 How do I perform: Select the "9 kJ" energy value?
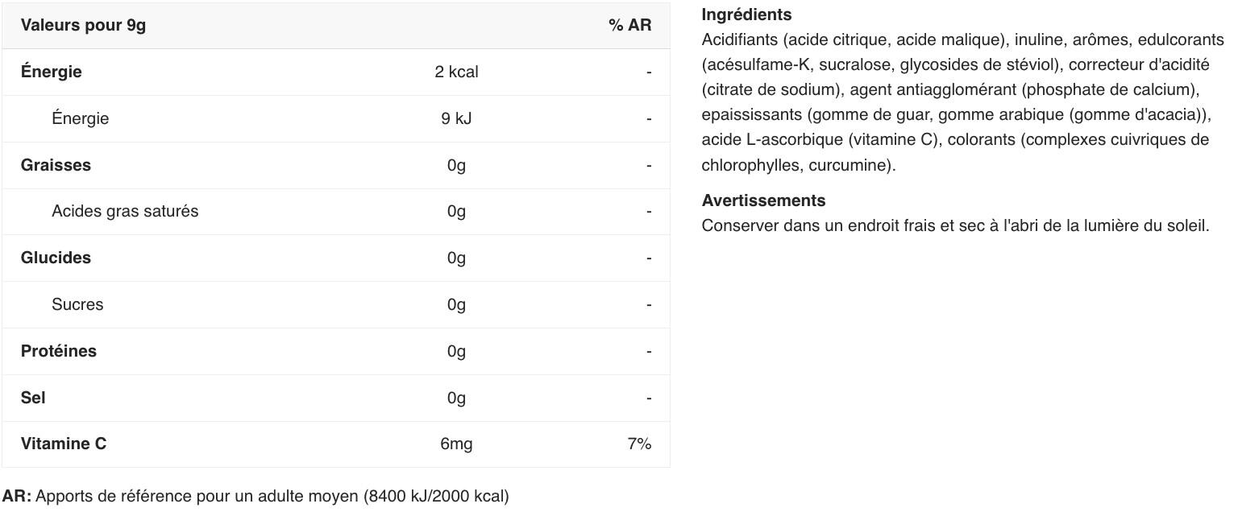point(456,118)
